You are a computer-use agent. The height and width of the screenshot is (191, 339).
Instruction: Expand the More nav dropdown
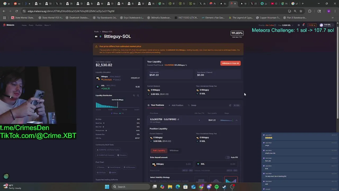[x=47, y=25]
